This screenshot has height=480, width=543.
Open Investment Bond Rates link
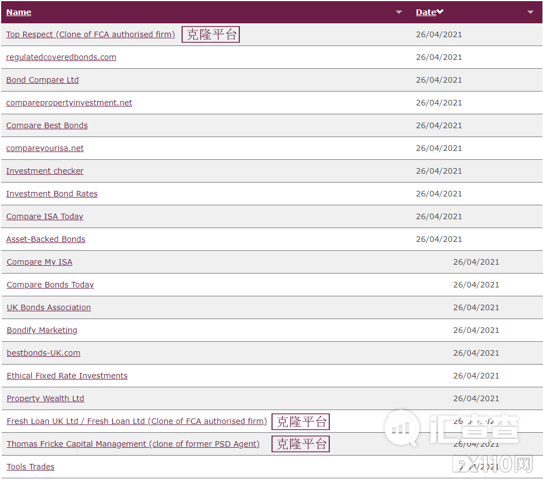pos(52,194)
